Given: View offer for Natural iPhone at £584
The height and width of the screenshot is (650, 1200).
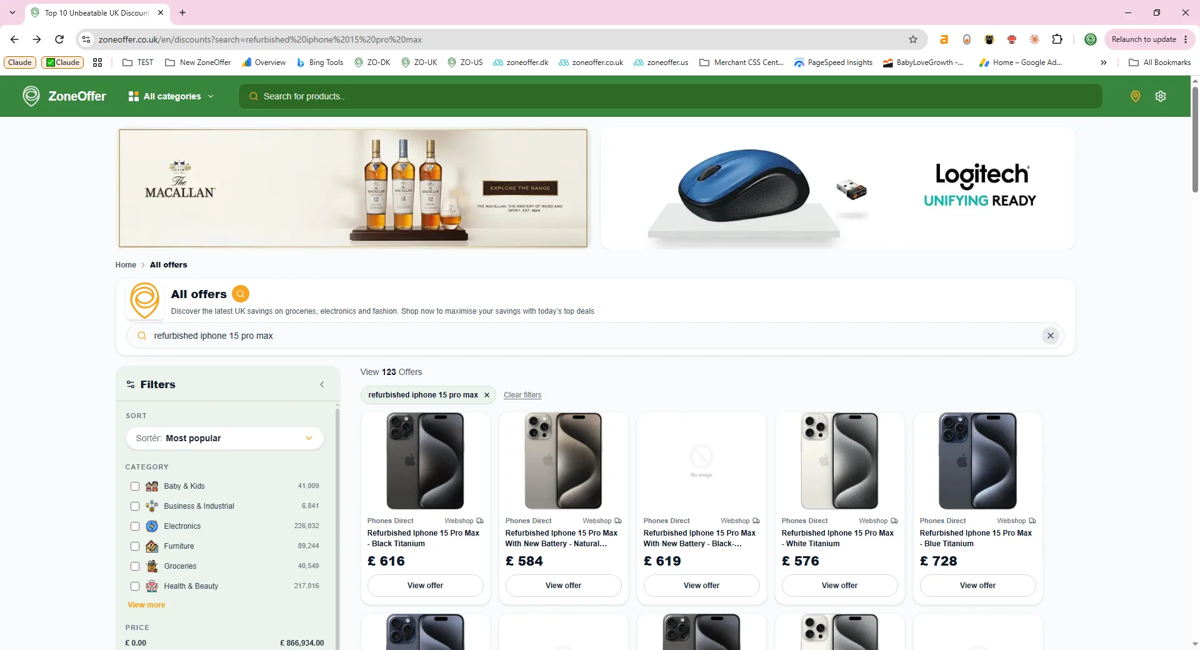Looking at the screenshot, I should click(564, 586).
